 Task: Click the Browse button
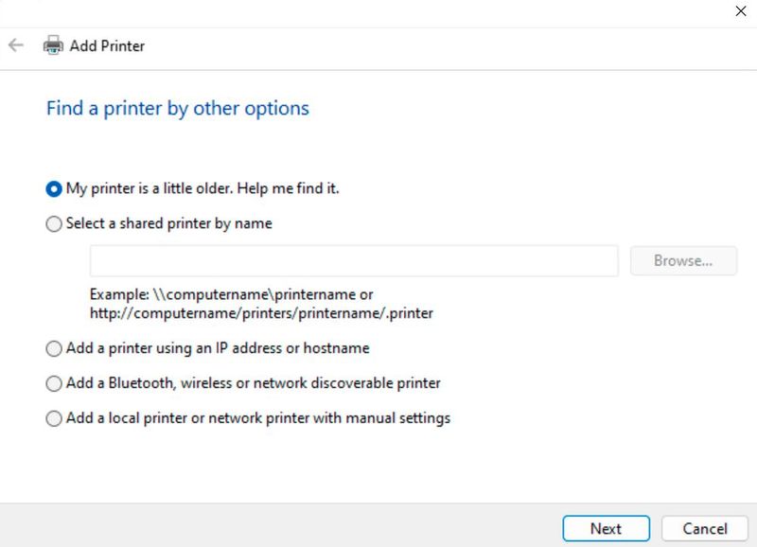tap(683, 259)
